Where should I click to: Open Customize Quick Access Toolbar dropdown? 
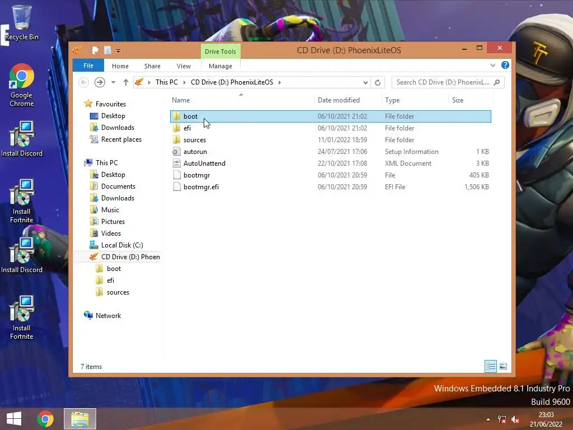click(x=119, y=50)
